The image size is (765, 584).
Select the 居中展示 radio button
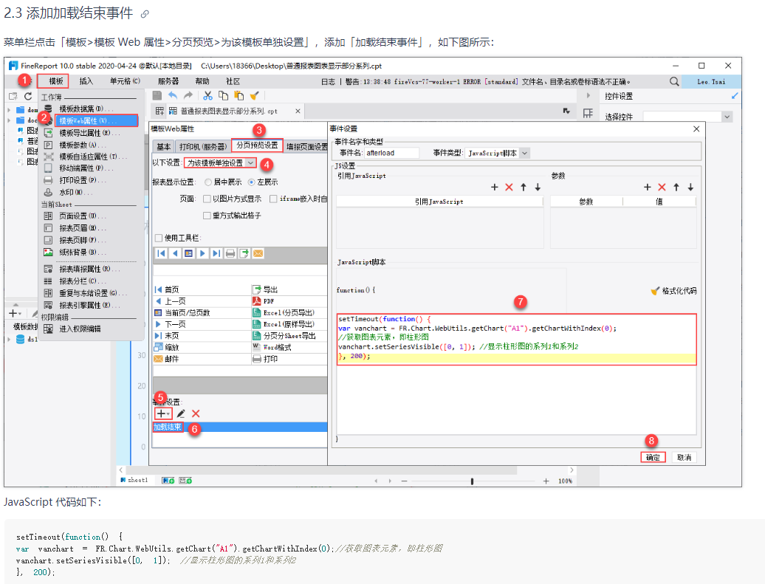[x=208, y=182]
